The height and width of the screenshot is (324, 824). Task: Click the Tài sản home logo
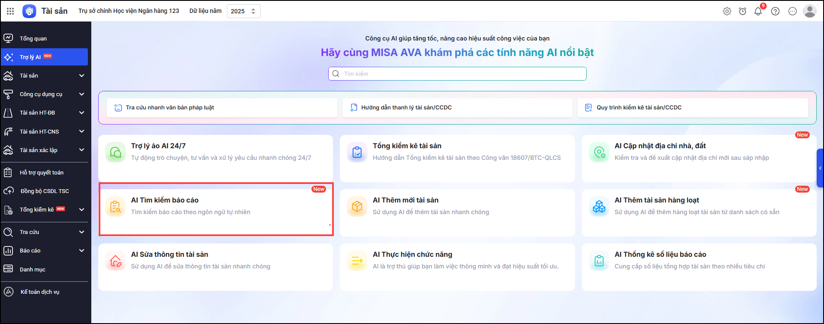tap(29, 11)
